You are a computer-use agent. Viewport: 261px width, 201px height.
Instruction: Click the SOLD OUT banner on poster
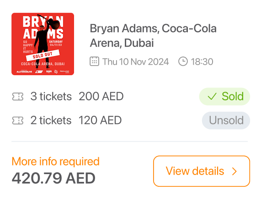43,55
